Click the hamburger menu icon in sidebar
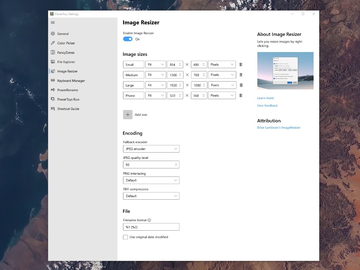Viewport: 360px width, 270px height. (x=53, y=22)
